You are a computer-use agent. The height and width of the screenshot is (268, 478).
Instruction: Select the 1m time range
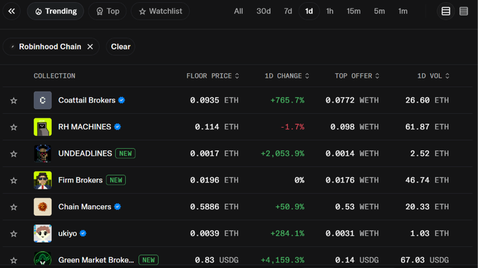pos(403,11)
